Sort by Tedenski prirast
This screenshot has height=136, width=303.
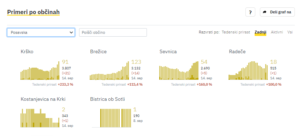pos(236,32)
